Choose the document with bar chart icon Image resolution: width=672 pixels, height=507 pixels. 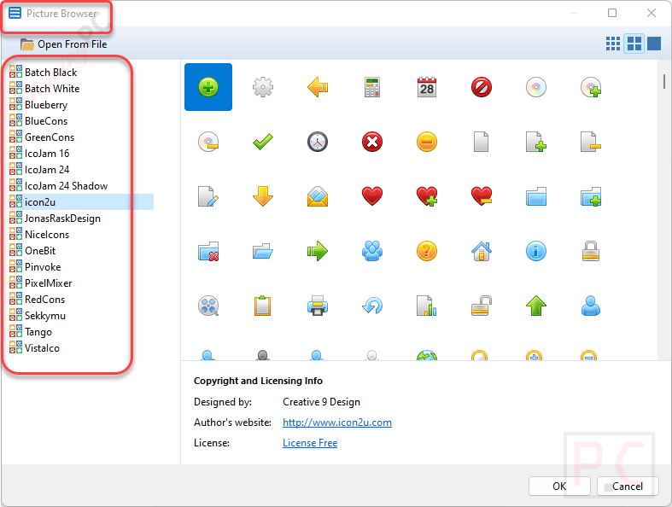427,306
